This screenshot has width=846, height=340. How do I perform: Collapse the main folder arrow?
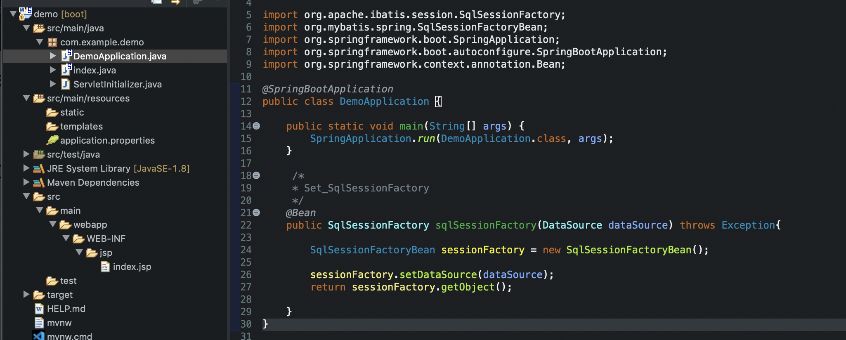click(40, 210)
